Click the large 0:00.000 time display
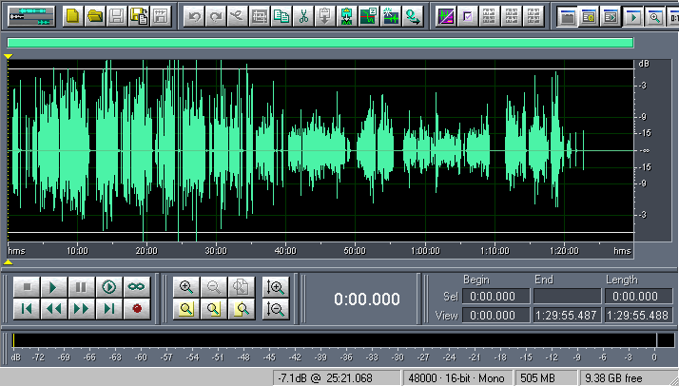 click(x=367, y=299)
